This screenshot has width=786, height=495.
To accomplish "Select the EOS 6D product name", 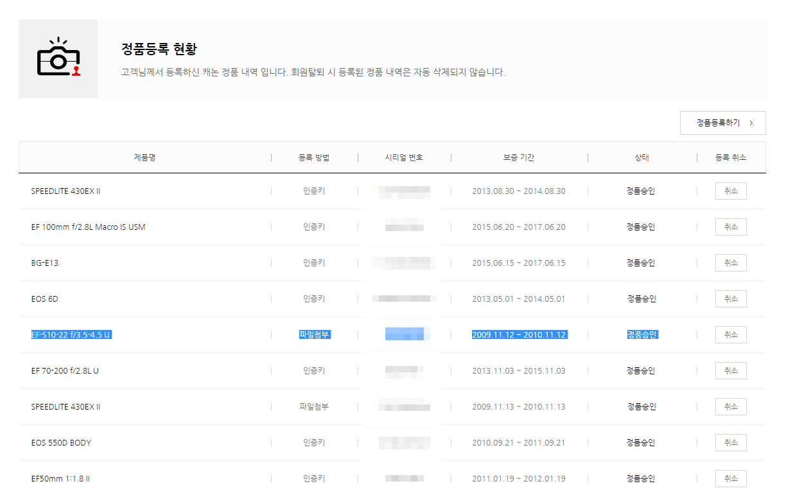I will [45, 299].
